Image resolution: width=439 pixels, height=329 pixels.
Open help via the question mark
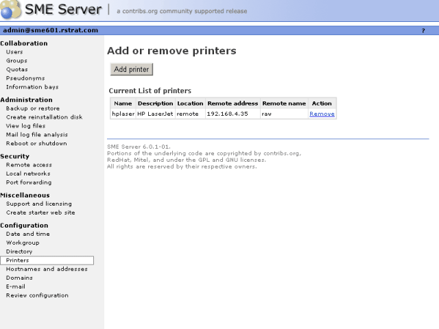[423, 30]
